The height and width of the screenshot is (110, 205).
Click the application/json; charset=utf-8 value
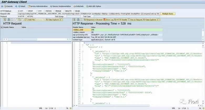click(x=103, y=40)
